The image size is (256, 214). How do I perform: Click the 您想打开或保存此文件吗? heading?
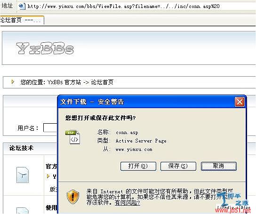(x=100, y=118)
